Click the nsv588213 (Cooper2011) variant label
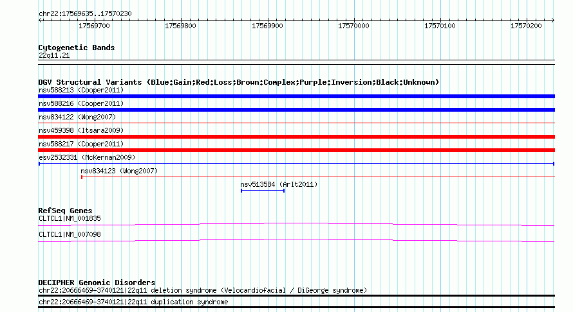This screenshot has height=312, width=573. point(81,90)
